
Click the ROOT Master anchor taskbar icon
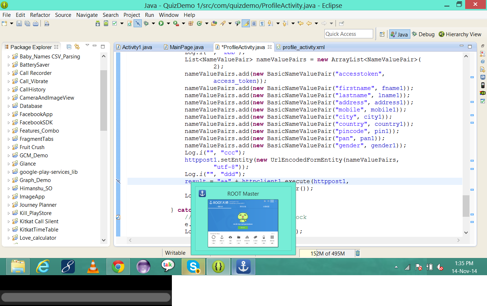pyautogui.click(x=243, y=267)
